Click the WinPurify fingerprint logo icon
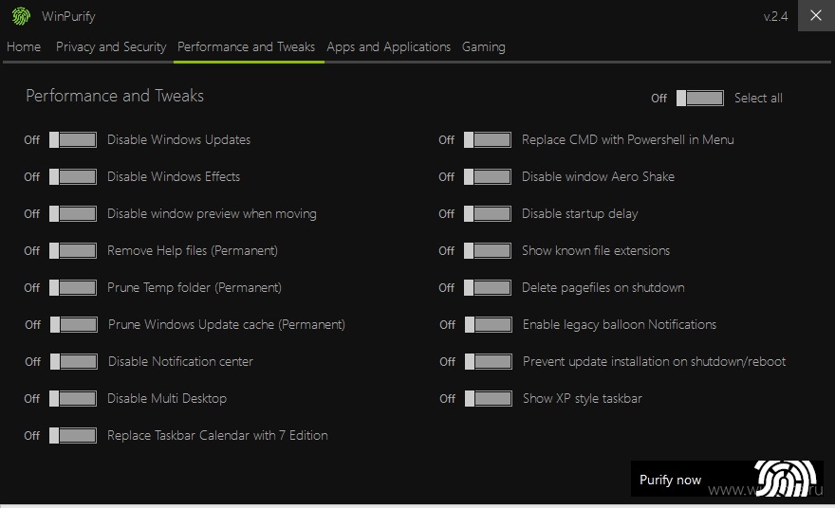Screen dimensions: 835x508 tap(21, 16)
